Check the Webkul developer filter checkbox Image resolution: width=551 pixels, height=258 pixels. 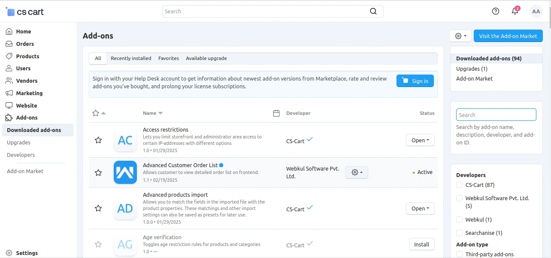coord(459,219)
